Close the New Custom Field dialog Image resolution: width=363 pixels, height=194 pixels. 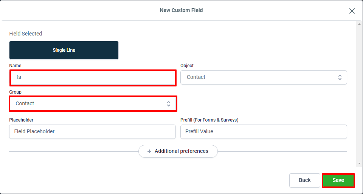coord(352,11)
